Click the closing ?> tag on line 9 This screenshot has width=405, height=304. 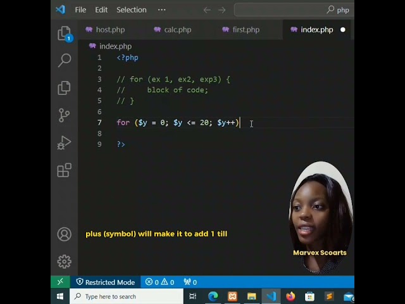121,144
